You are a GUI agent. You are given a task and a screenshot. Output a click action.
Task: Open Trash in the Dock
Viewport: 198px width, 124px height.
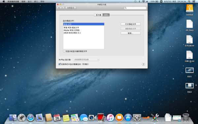pyautogui.click(x=186, y=117)
